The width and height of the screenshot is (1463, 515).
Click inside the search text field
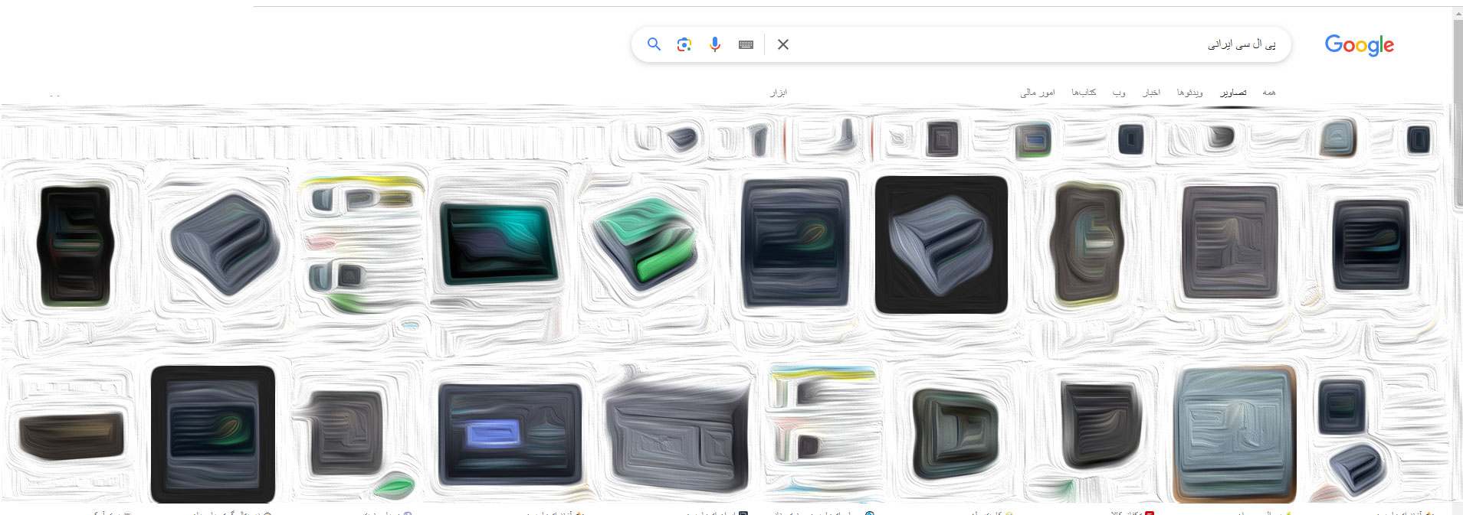point(996,44)
